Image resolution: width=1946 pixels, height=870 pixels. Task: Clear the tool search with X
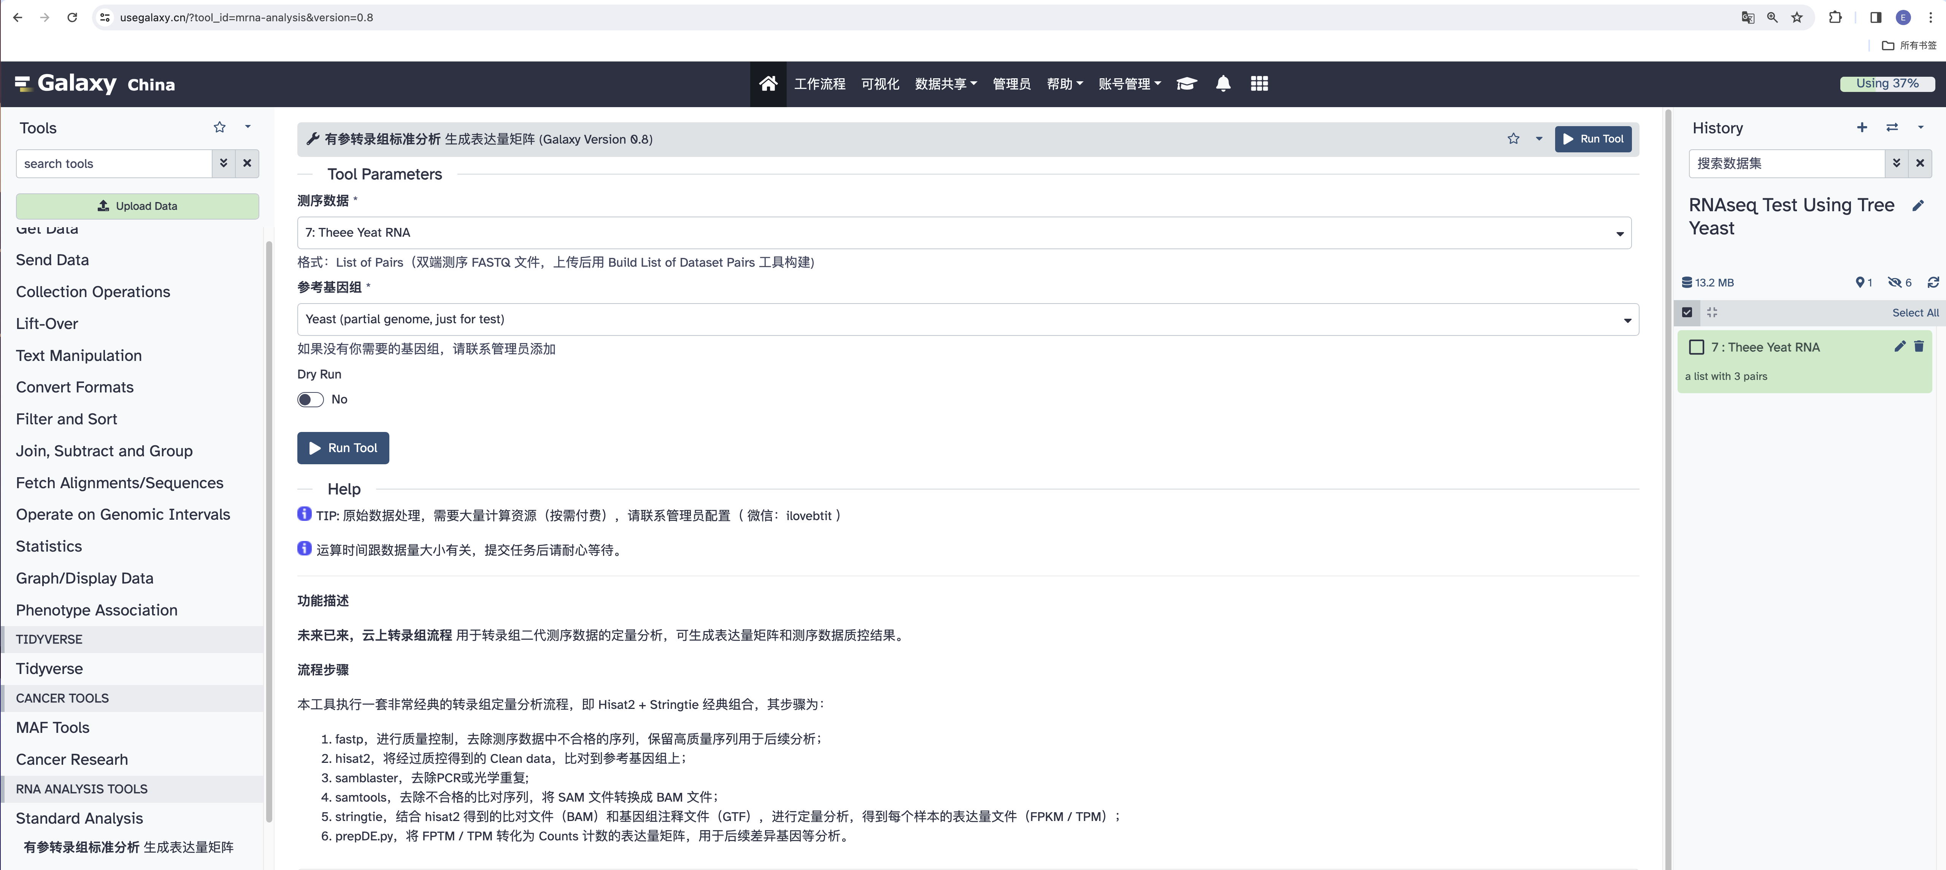click(247, 164)
